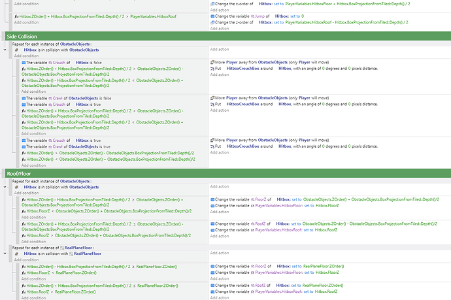Screen dimensions: 451x300
Task: Click icon of FloorZ set to RealPlaneFloor.ZOrder() action
Action: [212, 267]
